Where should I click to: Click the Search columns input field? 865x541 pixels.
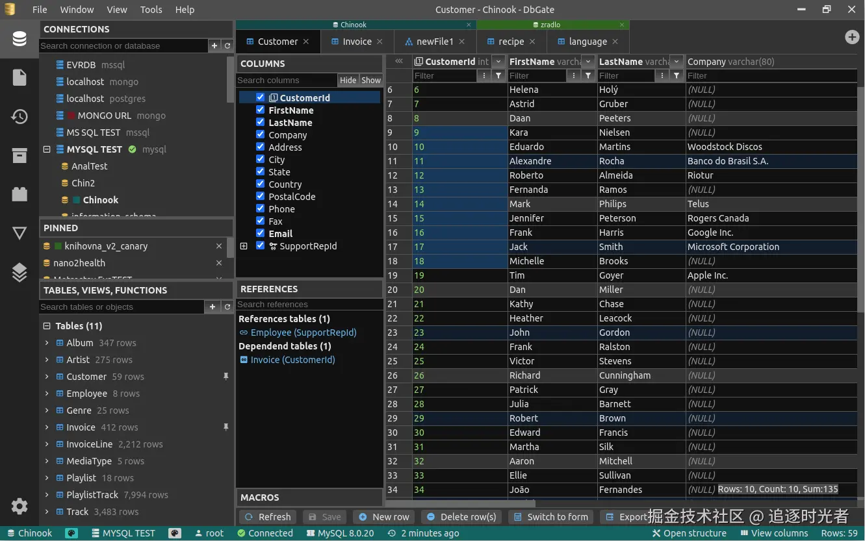pyautogui.click(x=286, y=81)
